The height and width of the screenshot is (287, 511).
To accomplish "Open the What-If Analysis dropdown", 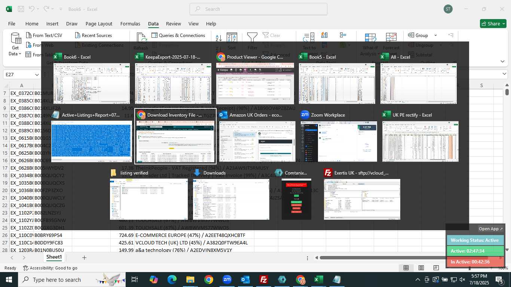I will (370, 44).
